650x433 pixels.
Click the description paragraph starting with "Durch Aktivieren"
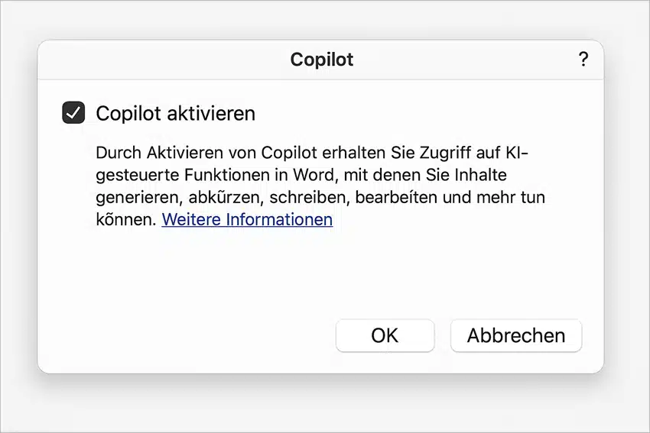coord(320,186)
